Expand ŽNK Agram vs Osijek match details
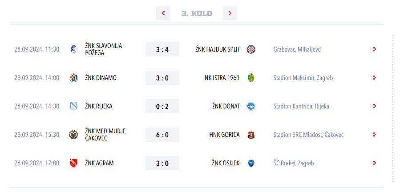The height and width of the screenshot is (192, 400). pos(375,163)
